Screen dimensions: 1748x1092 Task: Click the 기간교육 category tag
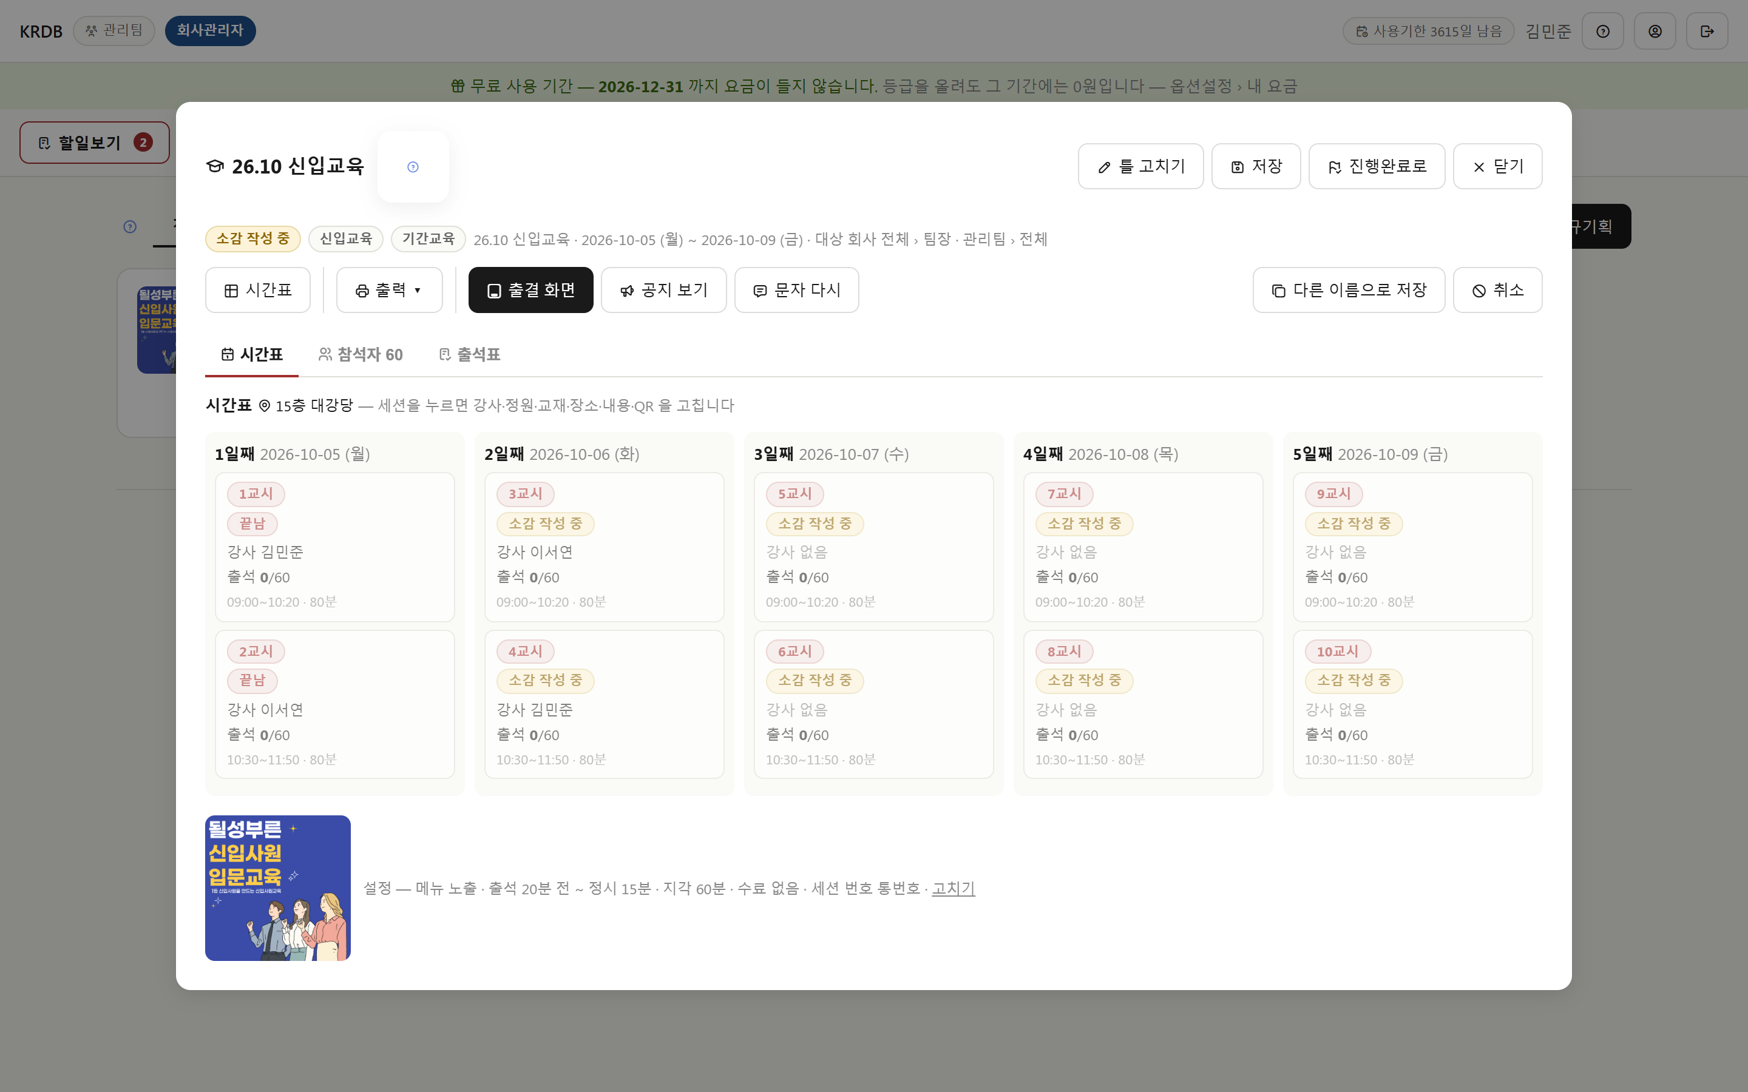pos(428,238)
